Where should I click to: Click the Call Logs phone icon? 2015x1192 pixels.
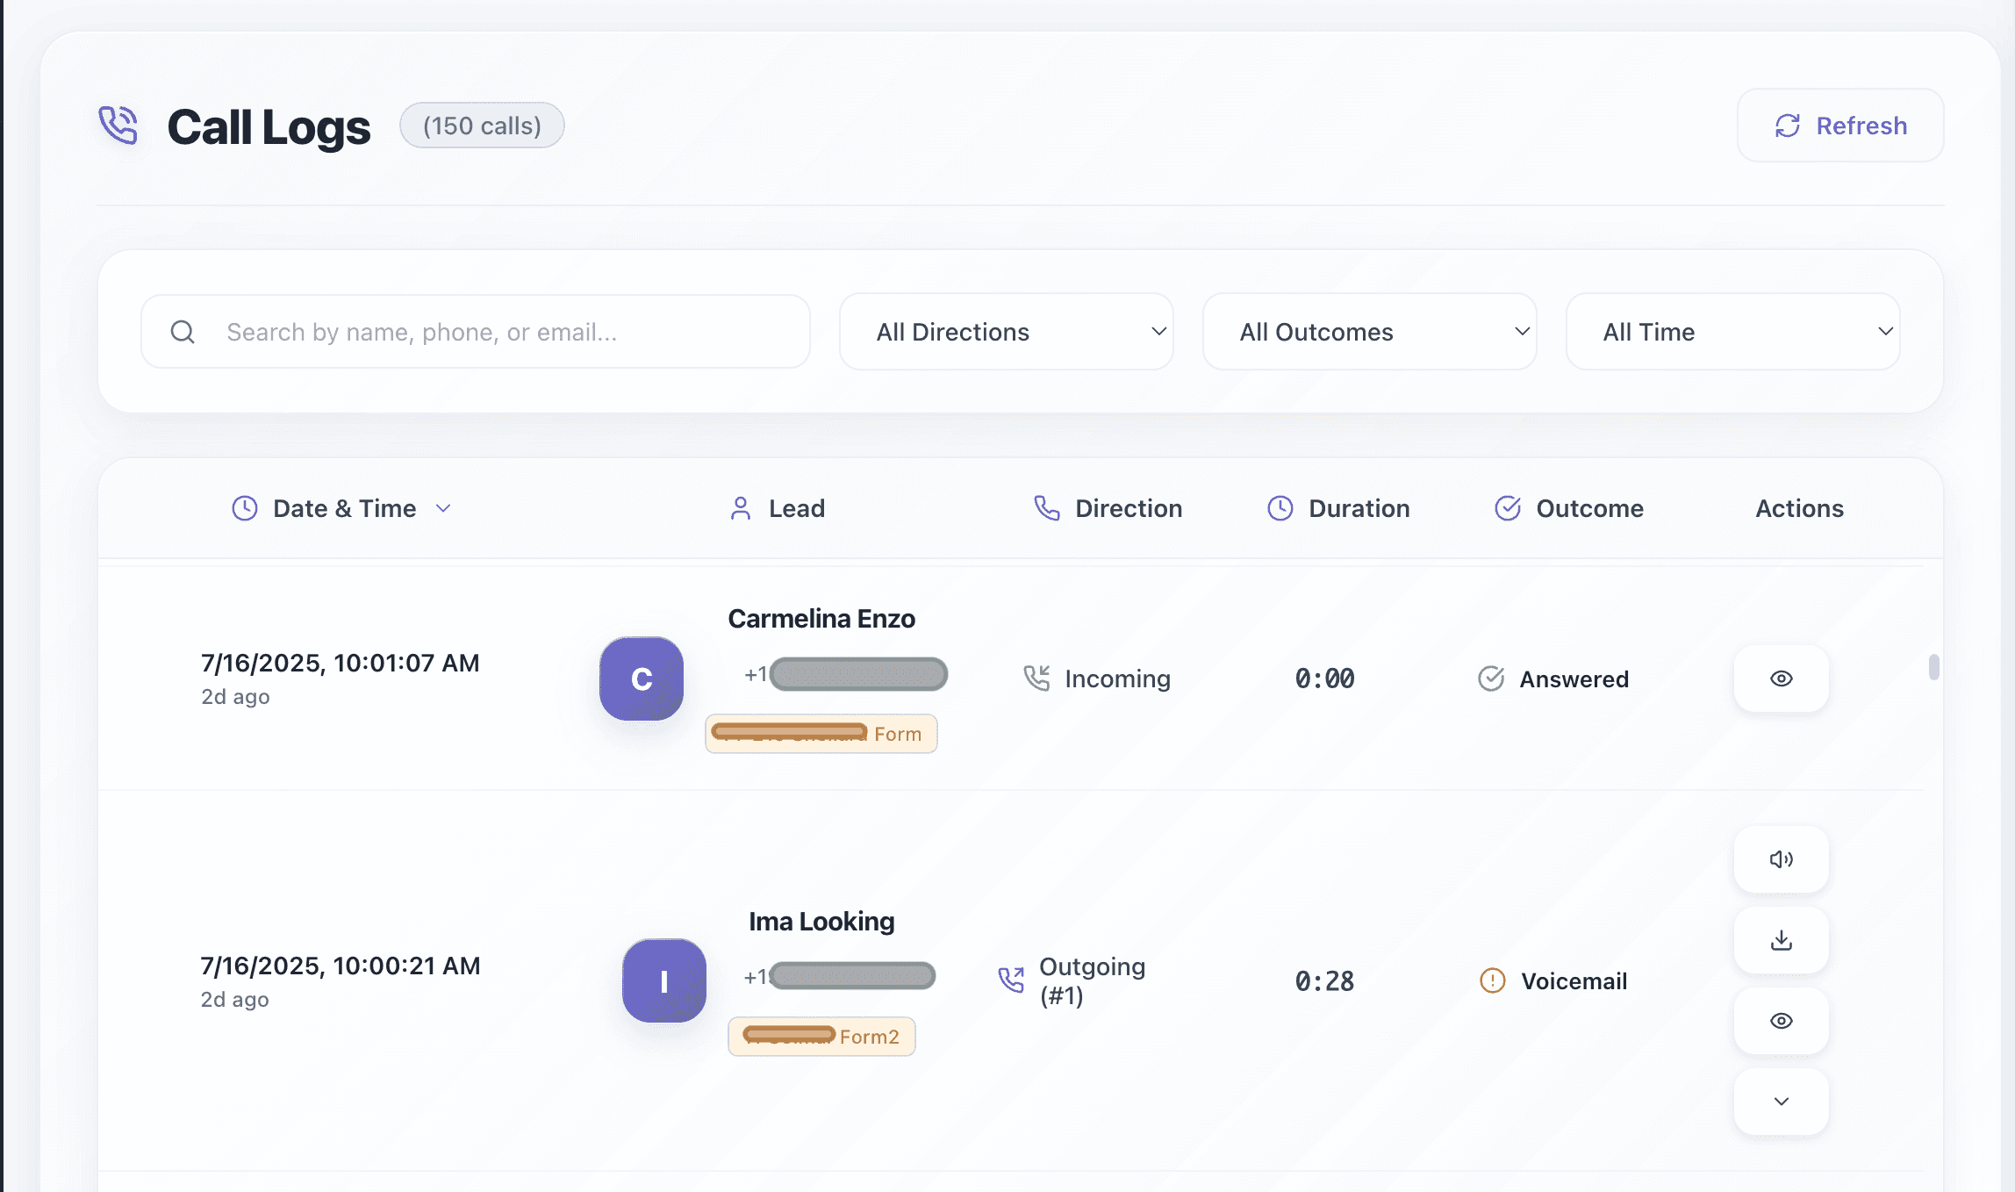[118, 125]
